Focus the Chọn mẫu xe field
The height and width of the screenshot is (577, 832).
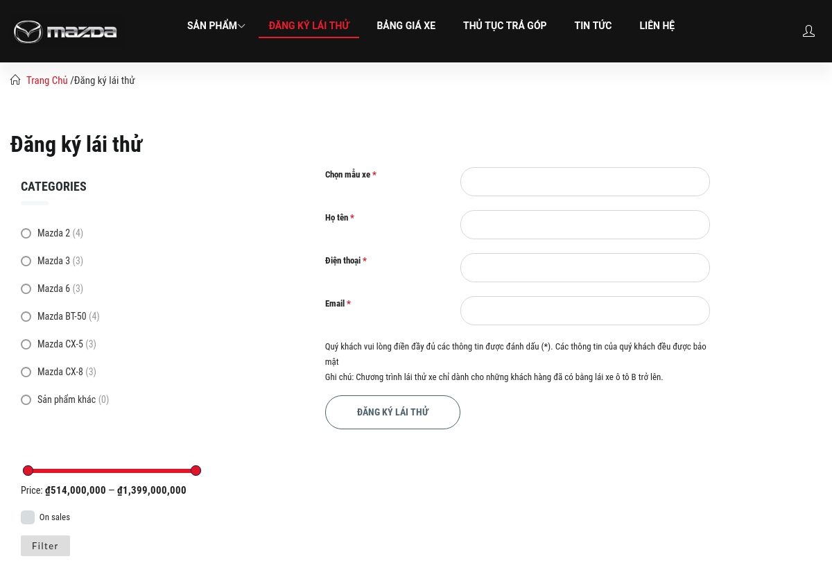pos(585,182)
